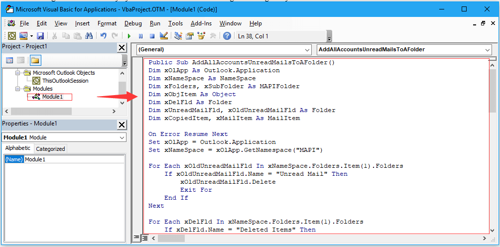500x247 pixels.
Task: Click the Project pane toolbar overflow arrow
Action: (x=125, y=61)
